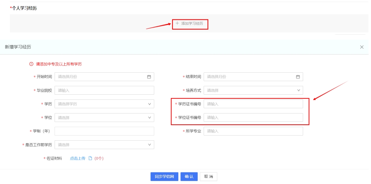The image size is (371, 184).
Task: Focus the 所学专业 input field
Action: (x=253, y=131)
